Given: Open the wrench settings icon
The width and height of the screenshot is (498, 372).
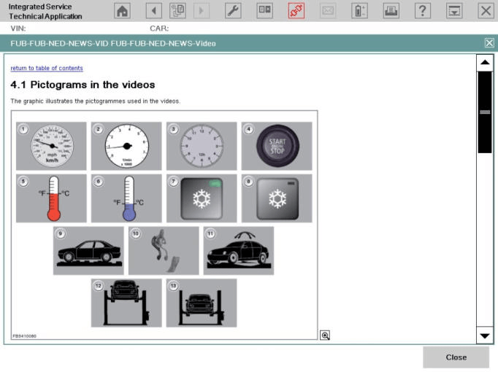Looking at the screenshot, I should 232,11.
